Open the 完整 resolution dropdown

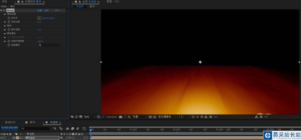140,117
